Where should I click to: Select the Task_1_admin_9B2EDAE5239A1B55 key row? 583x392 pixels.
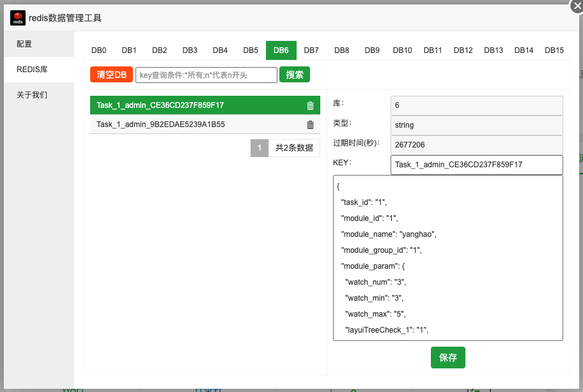(192, 125)
